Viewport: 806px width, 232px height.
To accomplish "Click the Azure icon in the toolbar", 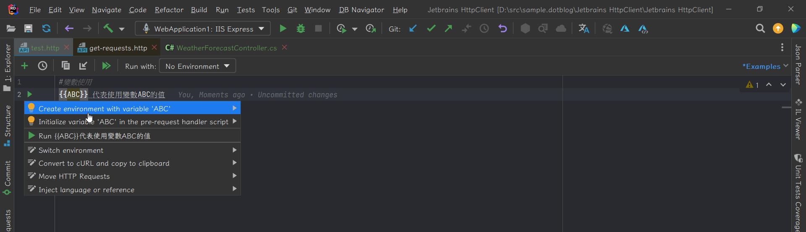I will click(625, 29).
